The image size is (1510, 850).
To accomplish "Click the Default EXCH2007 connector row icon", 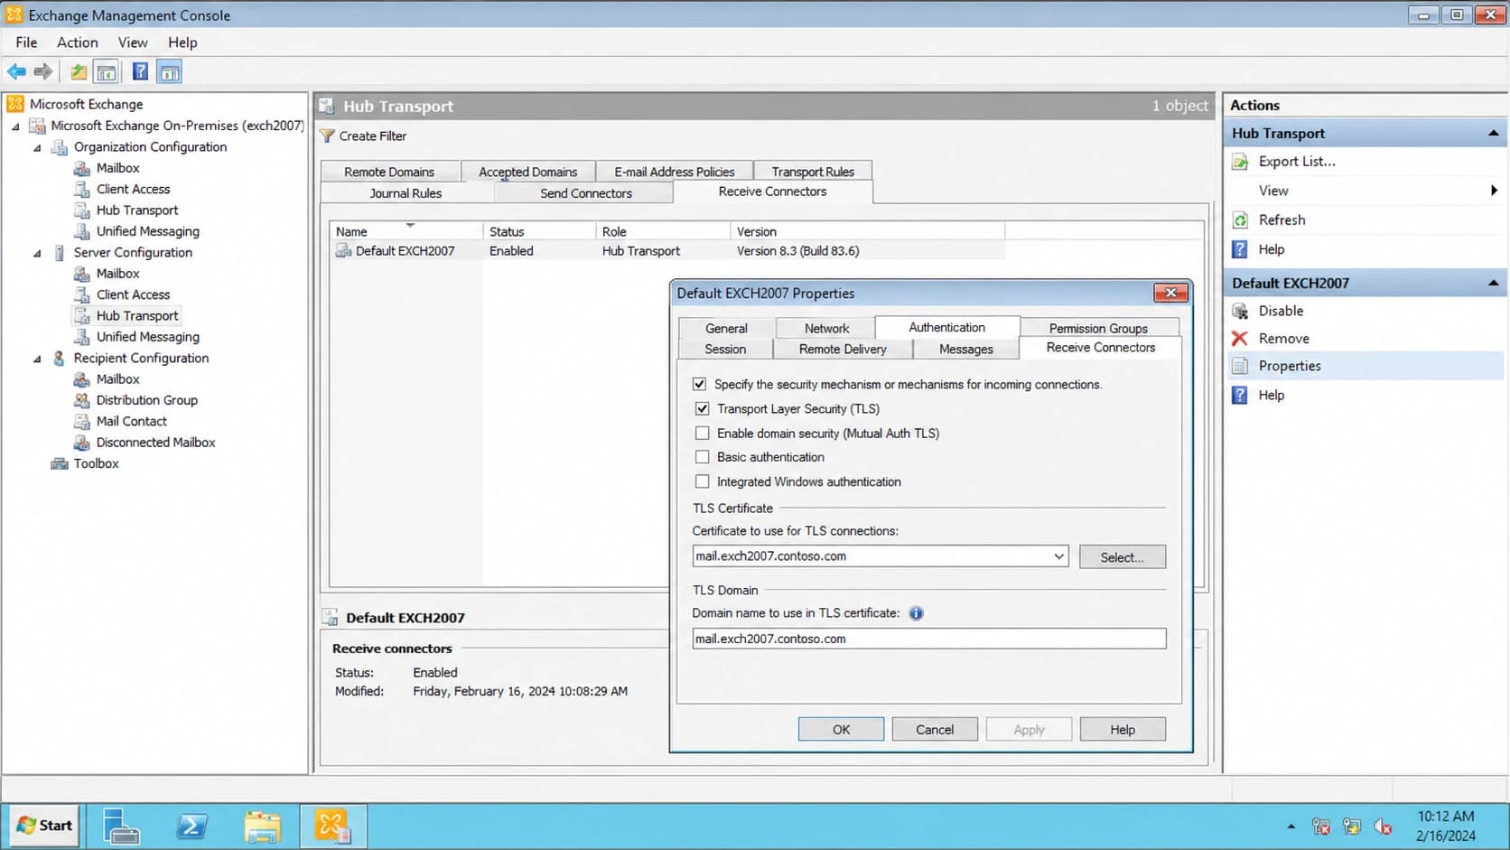I will 343,251.
